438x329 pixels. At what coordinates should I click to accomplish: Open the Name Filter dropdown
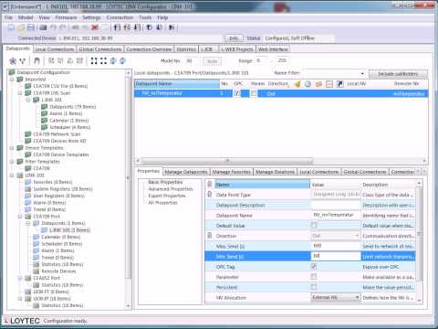(x=362, y=74)
